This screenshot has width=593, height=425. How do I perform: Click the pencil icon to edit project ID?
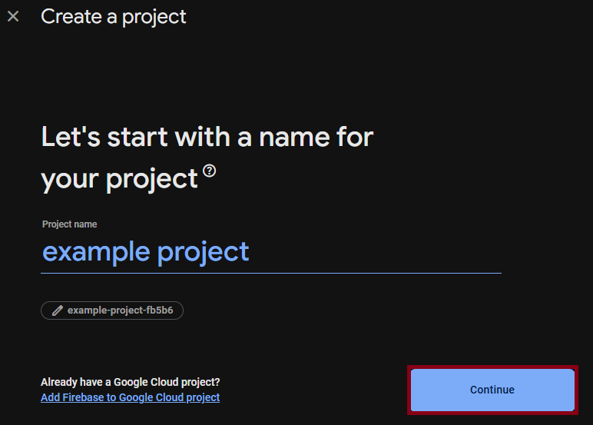tap(57, 310)
